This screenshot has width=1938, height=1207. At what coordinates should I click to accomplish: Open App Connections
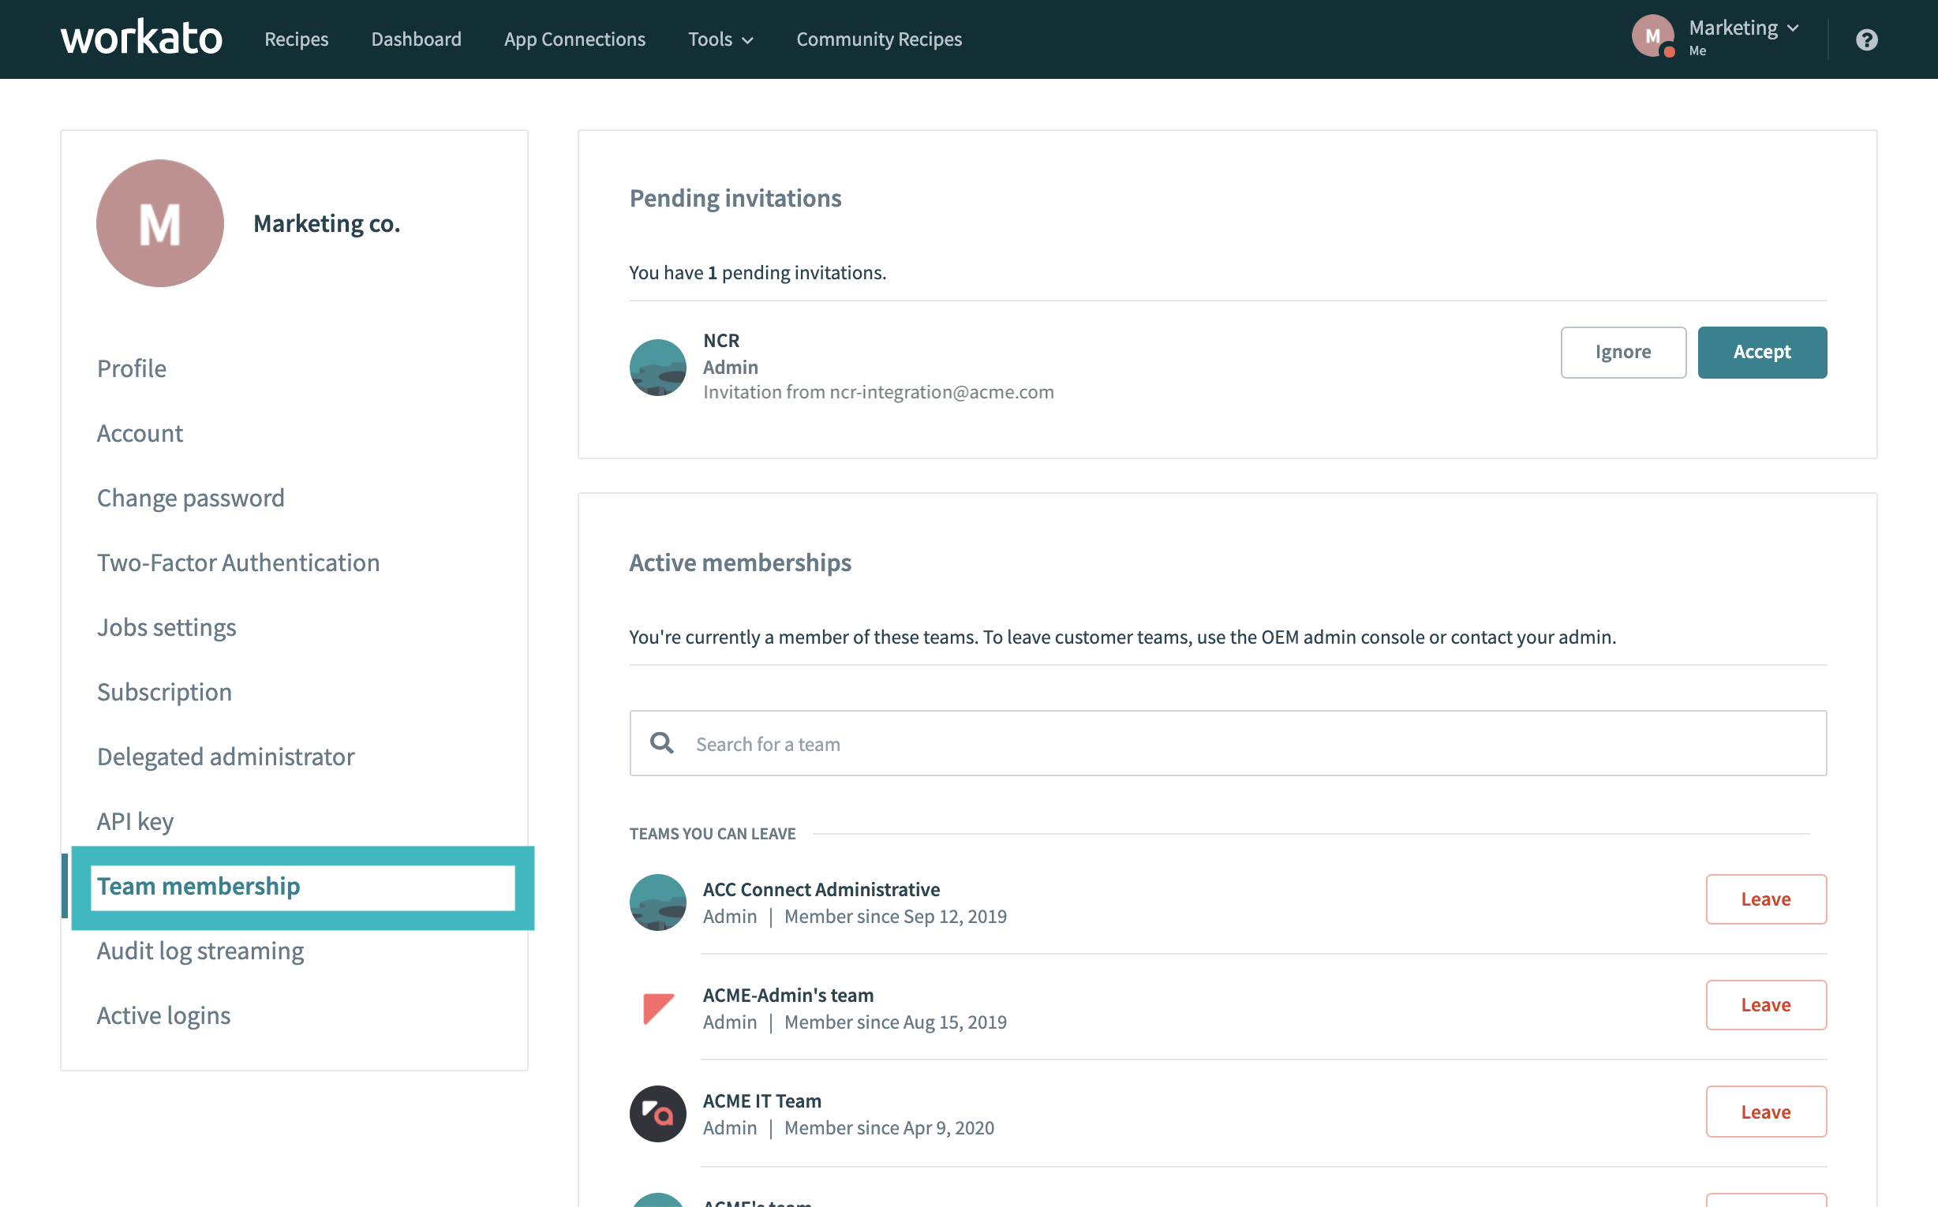(574, 39)
